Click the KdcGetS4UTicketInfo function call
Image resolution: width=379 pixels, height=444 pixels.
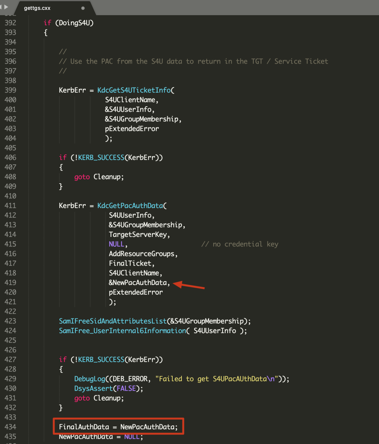click(134, 90)
